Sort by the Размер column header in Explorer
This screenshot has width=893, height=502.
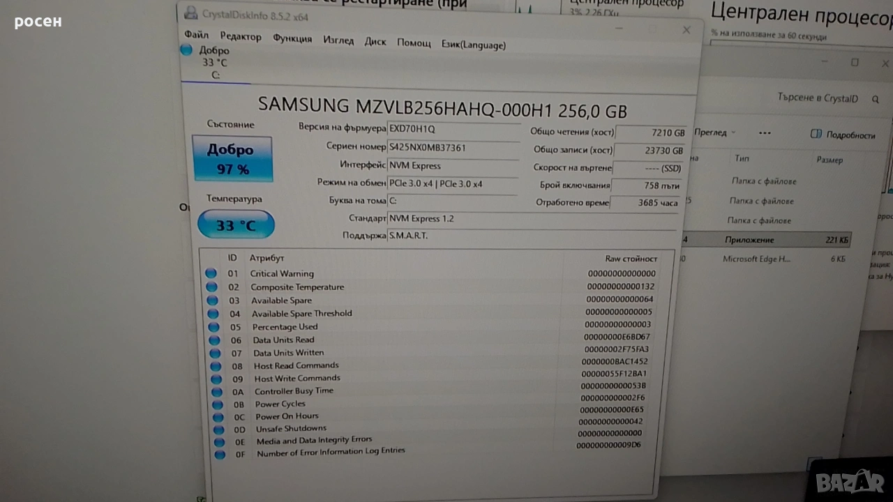(x=830, y=160)
